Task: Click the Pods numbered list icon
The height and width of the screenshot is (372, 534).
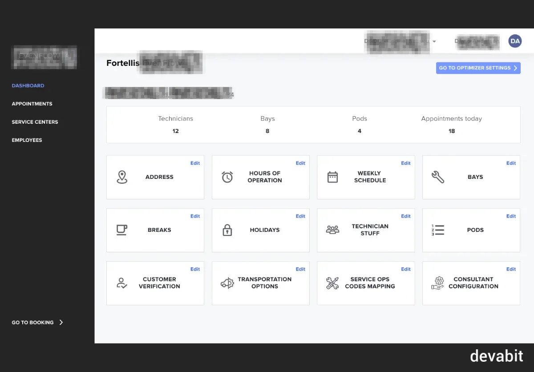Action: coord(438,230)
